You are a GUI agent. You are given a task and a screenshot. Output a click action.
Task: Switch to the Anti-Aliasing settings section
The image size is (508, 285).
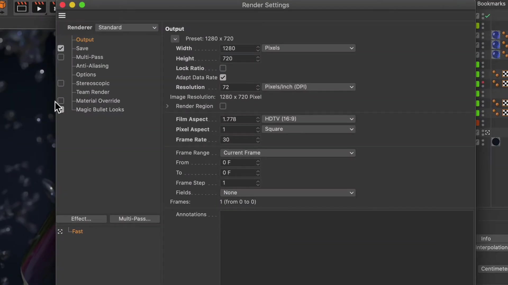pyautogui.click(x=92, y=66)
